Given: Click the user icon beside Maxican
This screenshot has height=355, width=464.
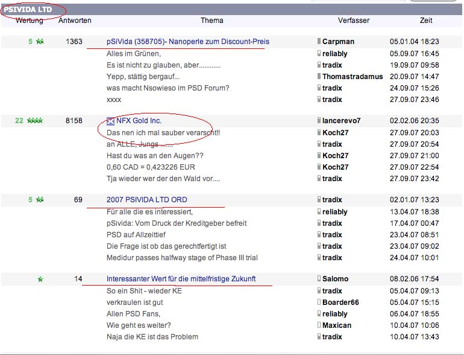Looking at the screenshot, I should [319, 325].
